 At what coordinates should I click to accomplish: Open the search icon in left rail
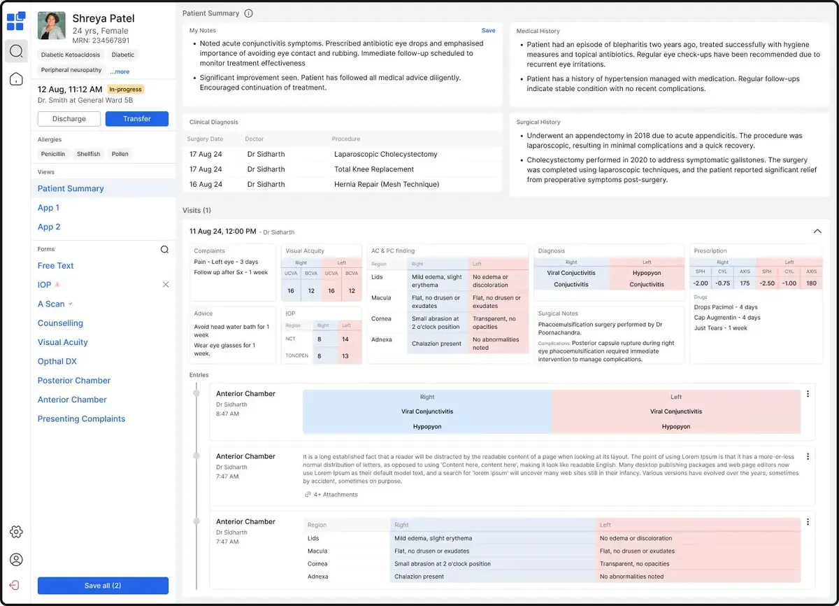pyautogui.click(x=16, y=51)
